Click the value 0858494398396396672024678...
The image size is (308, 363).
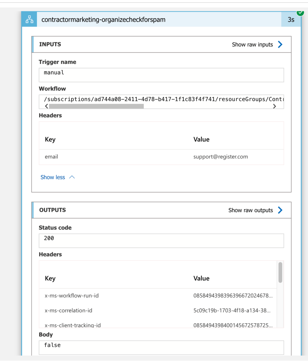(233, 296)
